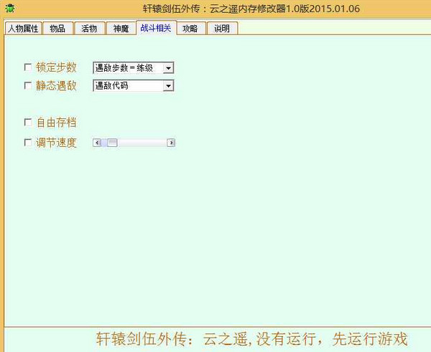The height and width of the screenshot is (352, 431).
Task: Enable the 锁定步数 checkbox
Action: [28, 67]
